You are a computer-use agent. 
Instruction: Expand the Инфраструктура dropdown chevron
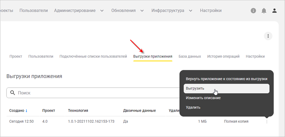point(191,11)
